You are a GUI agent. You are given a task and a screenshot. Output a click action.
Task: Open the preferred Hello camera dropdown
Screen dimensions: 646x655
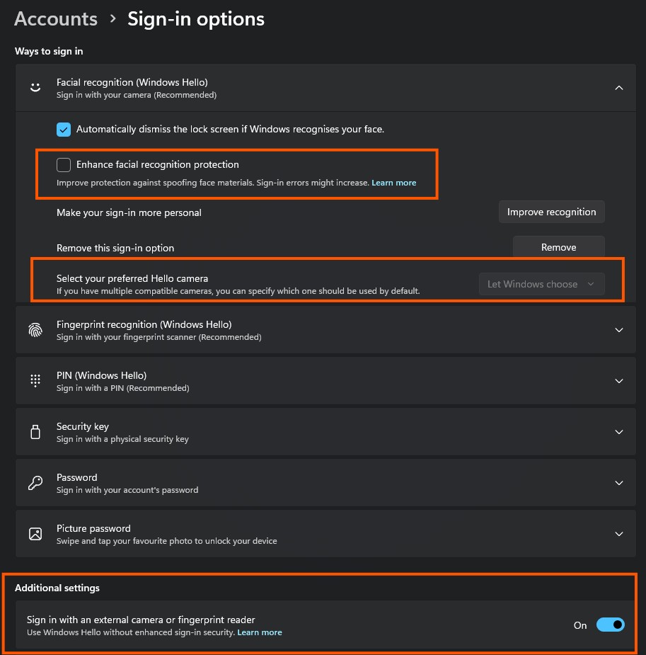tap(542, 284)
